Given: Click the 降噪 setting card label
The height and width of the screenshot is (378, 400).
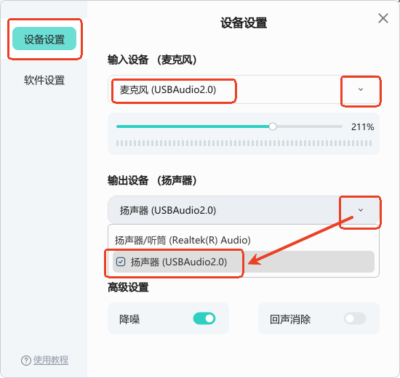Looking at the screenshot, I should [129, 319].
